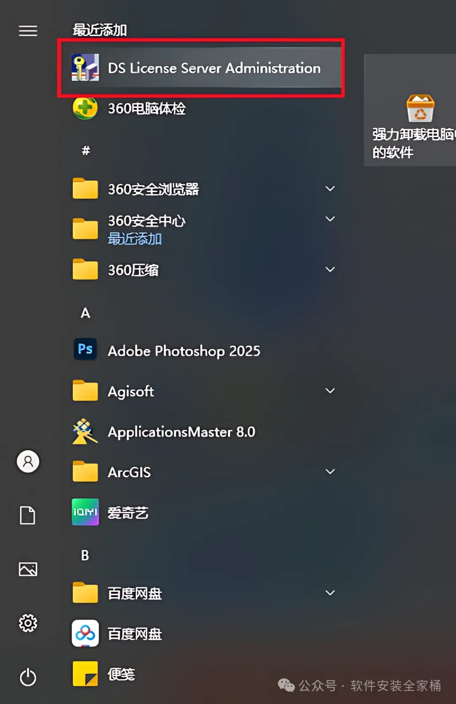Open 便笺 by its label
This screenshot has width=456, height=704.
coord(121,674)
